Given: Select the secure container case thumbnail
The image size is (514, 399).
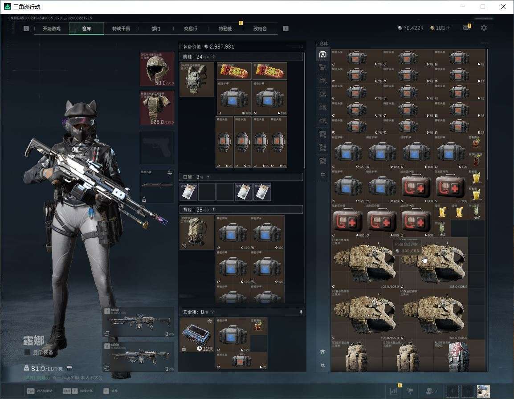Looking at the screenshot, I should pyautogui.click(x=197, y=335).
